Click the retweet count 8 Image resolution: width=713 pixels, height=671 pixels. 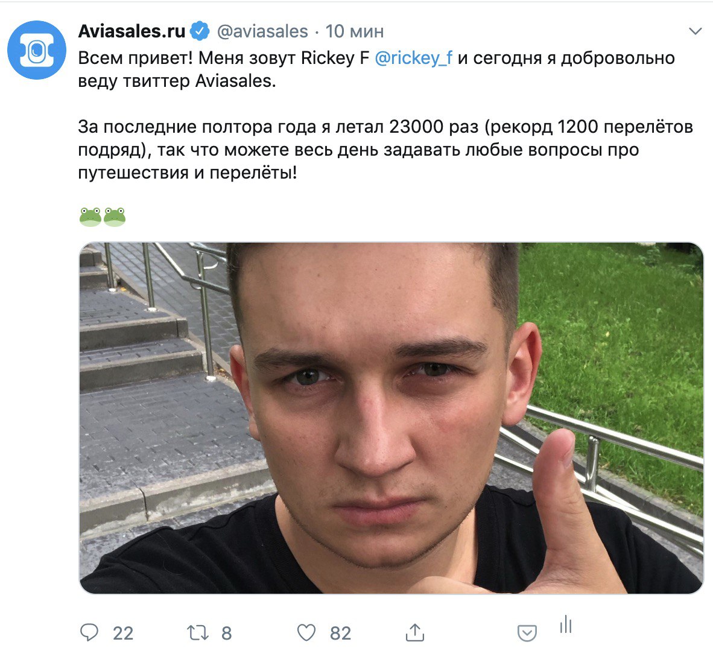coord(226,633)
